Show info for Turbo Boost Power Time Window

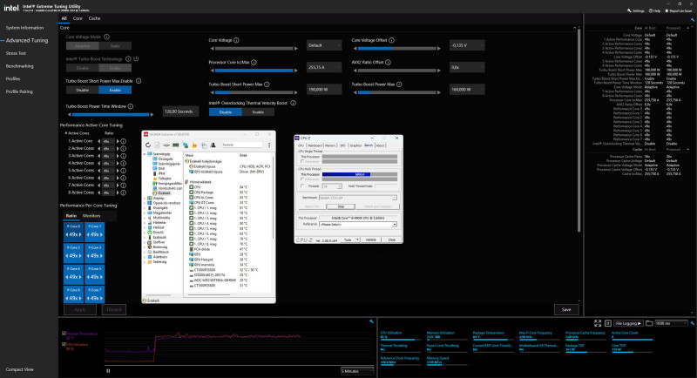coord(131,106)
